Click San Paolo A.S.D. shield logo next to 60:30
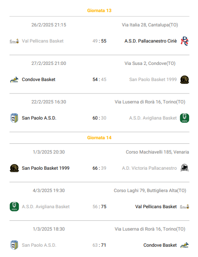This screenshot has width=198, height=257. pyautogui.click(x=14, y=118)
